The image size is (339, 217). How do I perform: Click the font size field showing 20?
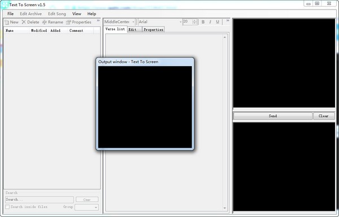click(188, 22)
